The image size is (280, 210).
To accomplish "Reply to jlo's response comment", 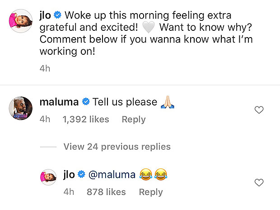I will click(x=151, y=192).
